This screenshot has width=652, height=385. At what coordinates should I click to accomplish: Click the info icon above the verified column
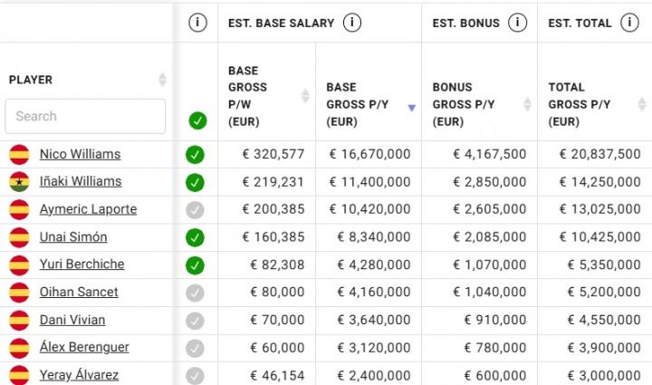(x=197, y=23)
